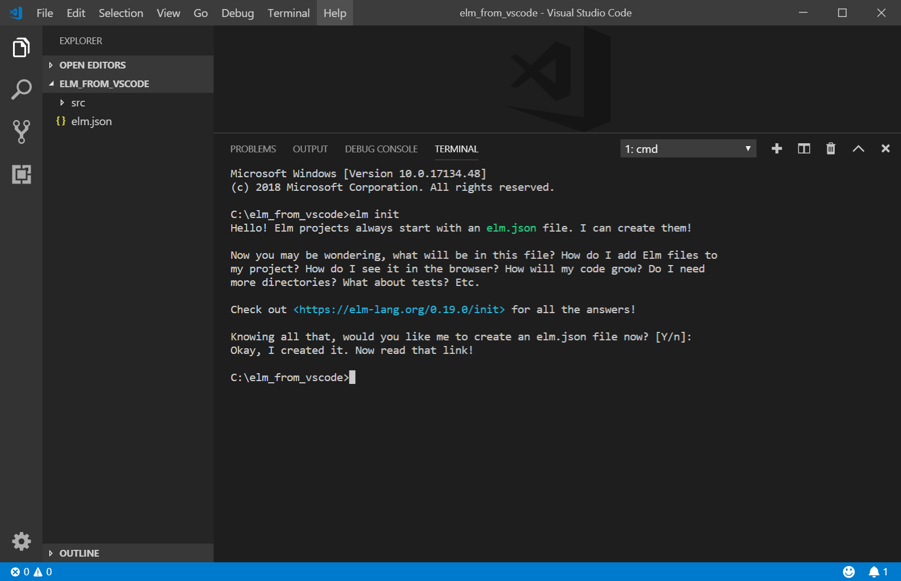Click the notifications bell in status bar
Screen dimensions: 901x581
(x=874, y=572)
